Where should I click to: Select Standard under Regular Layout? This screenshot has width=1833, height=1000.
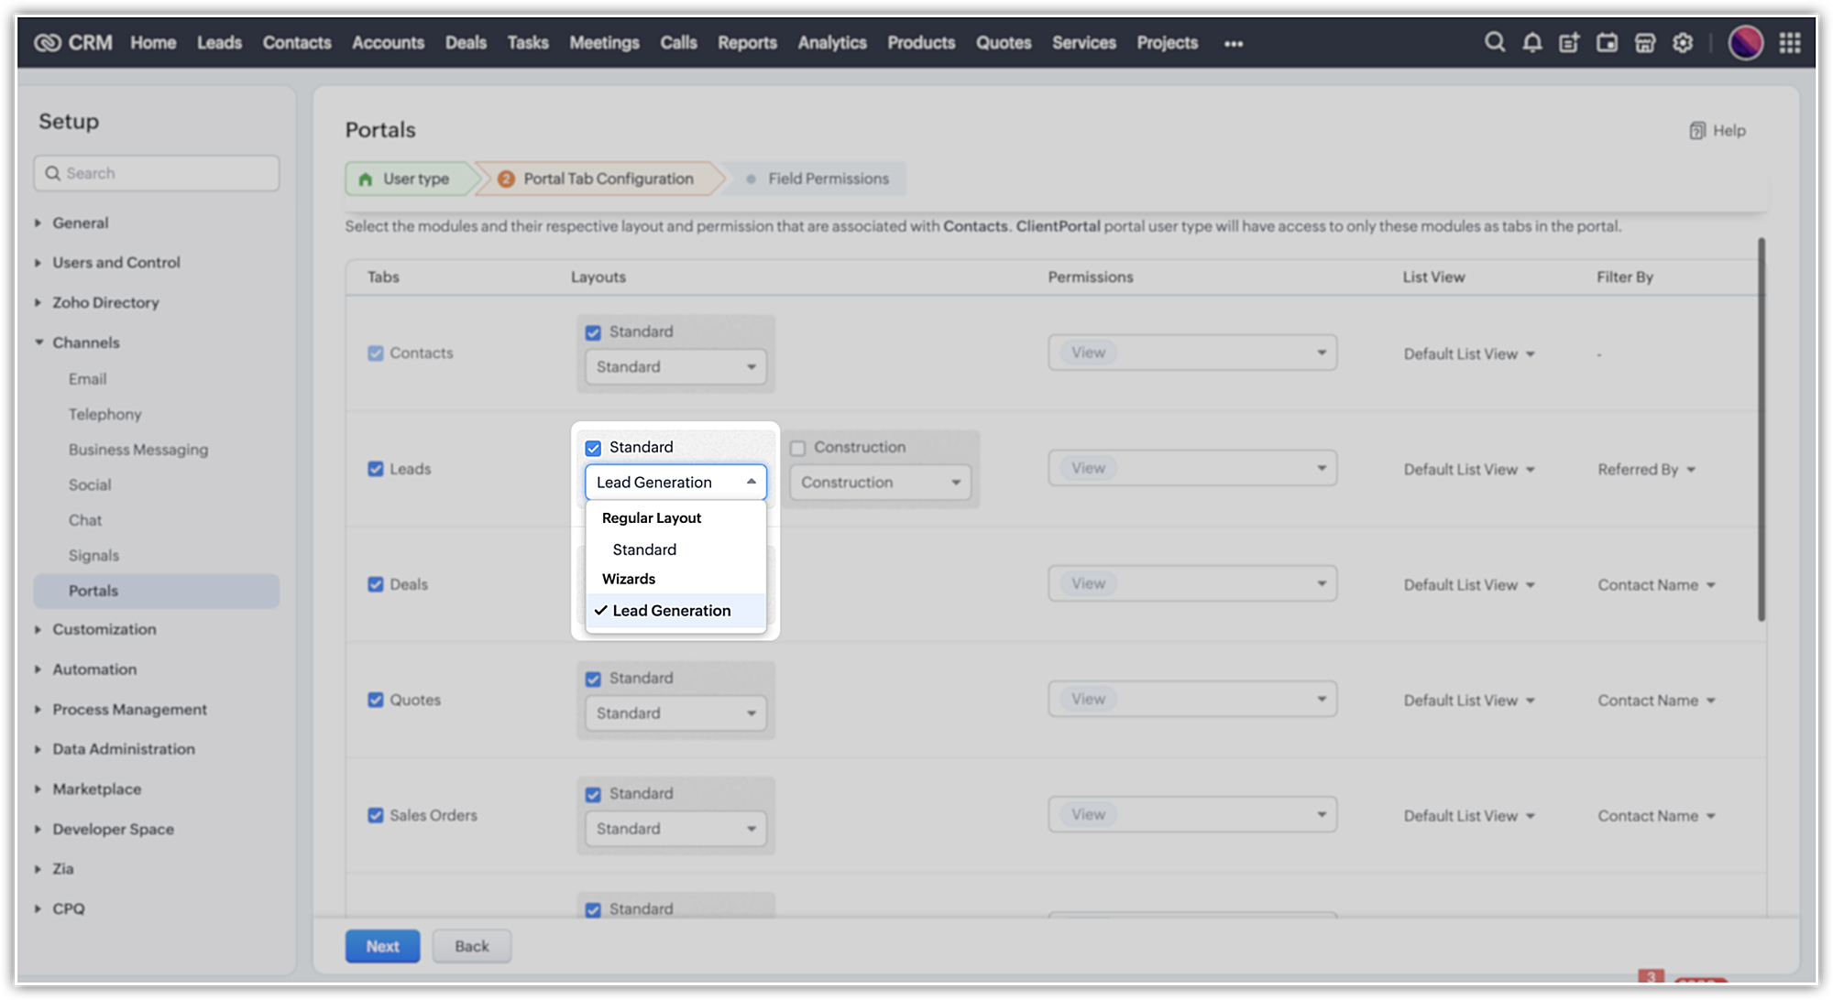tap(644, 549)
